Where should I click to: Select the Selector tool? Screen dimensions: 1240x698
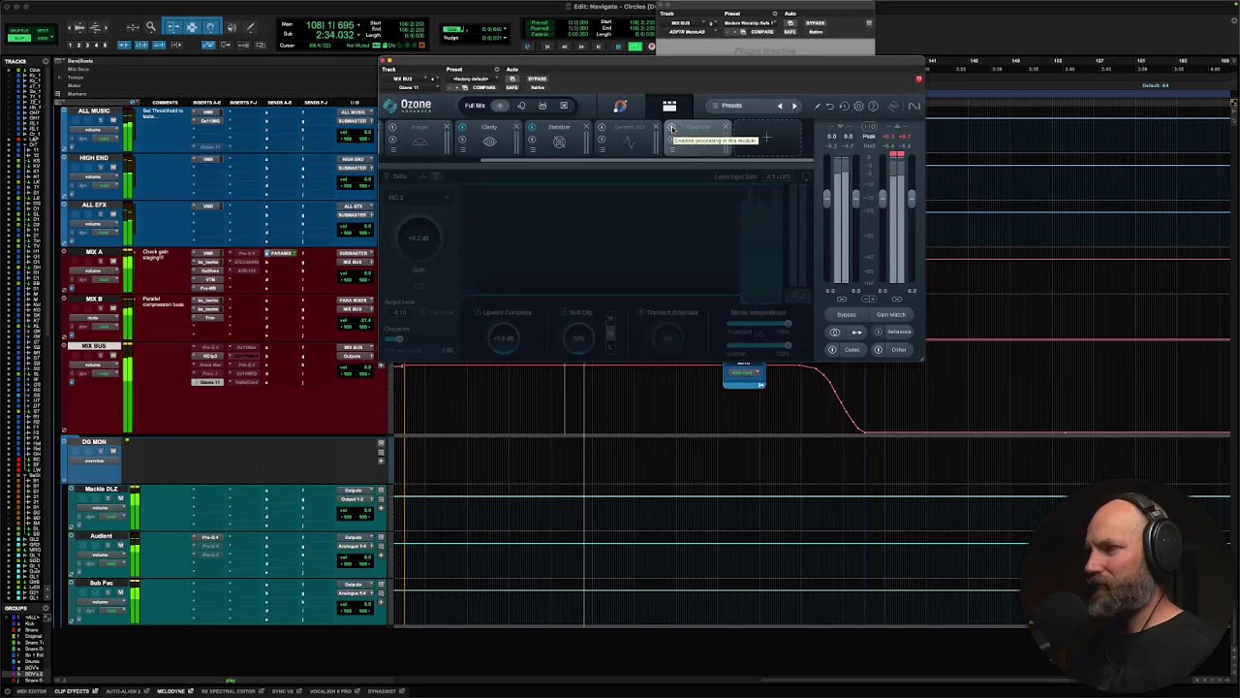(x=192, y=27)
